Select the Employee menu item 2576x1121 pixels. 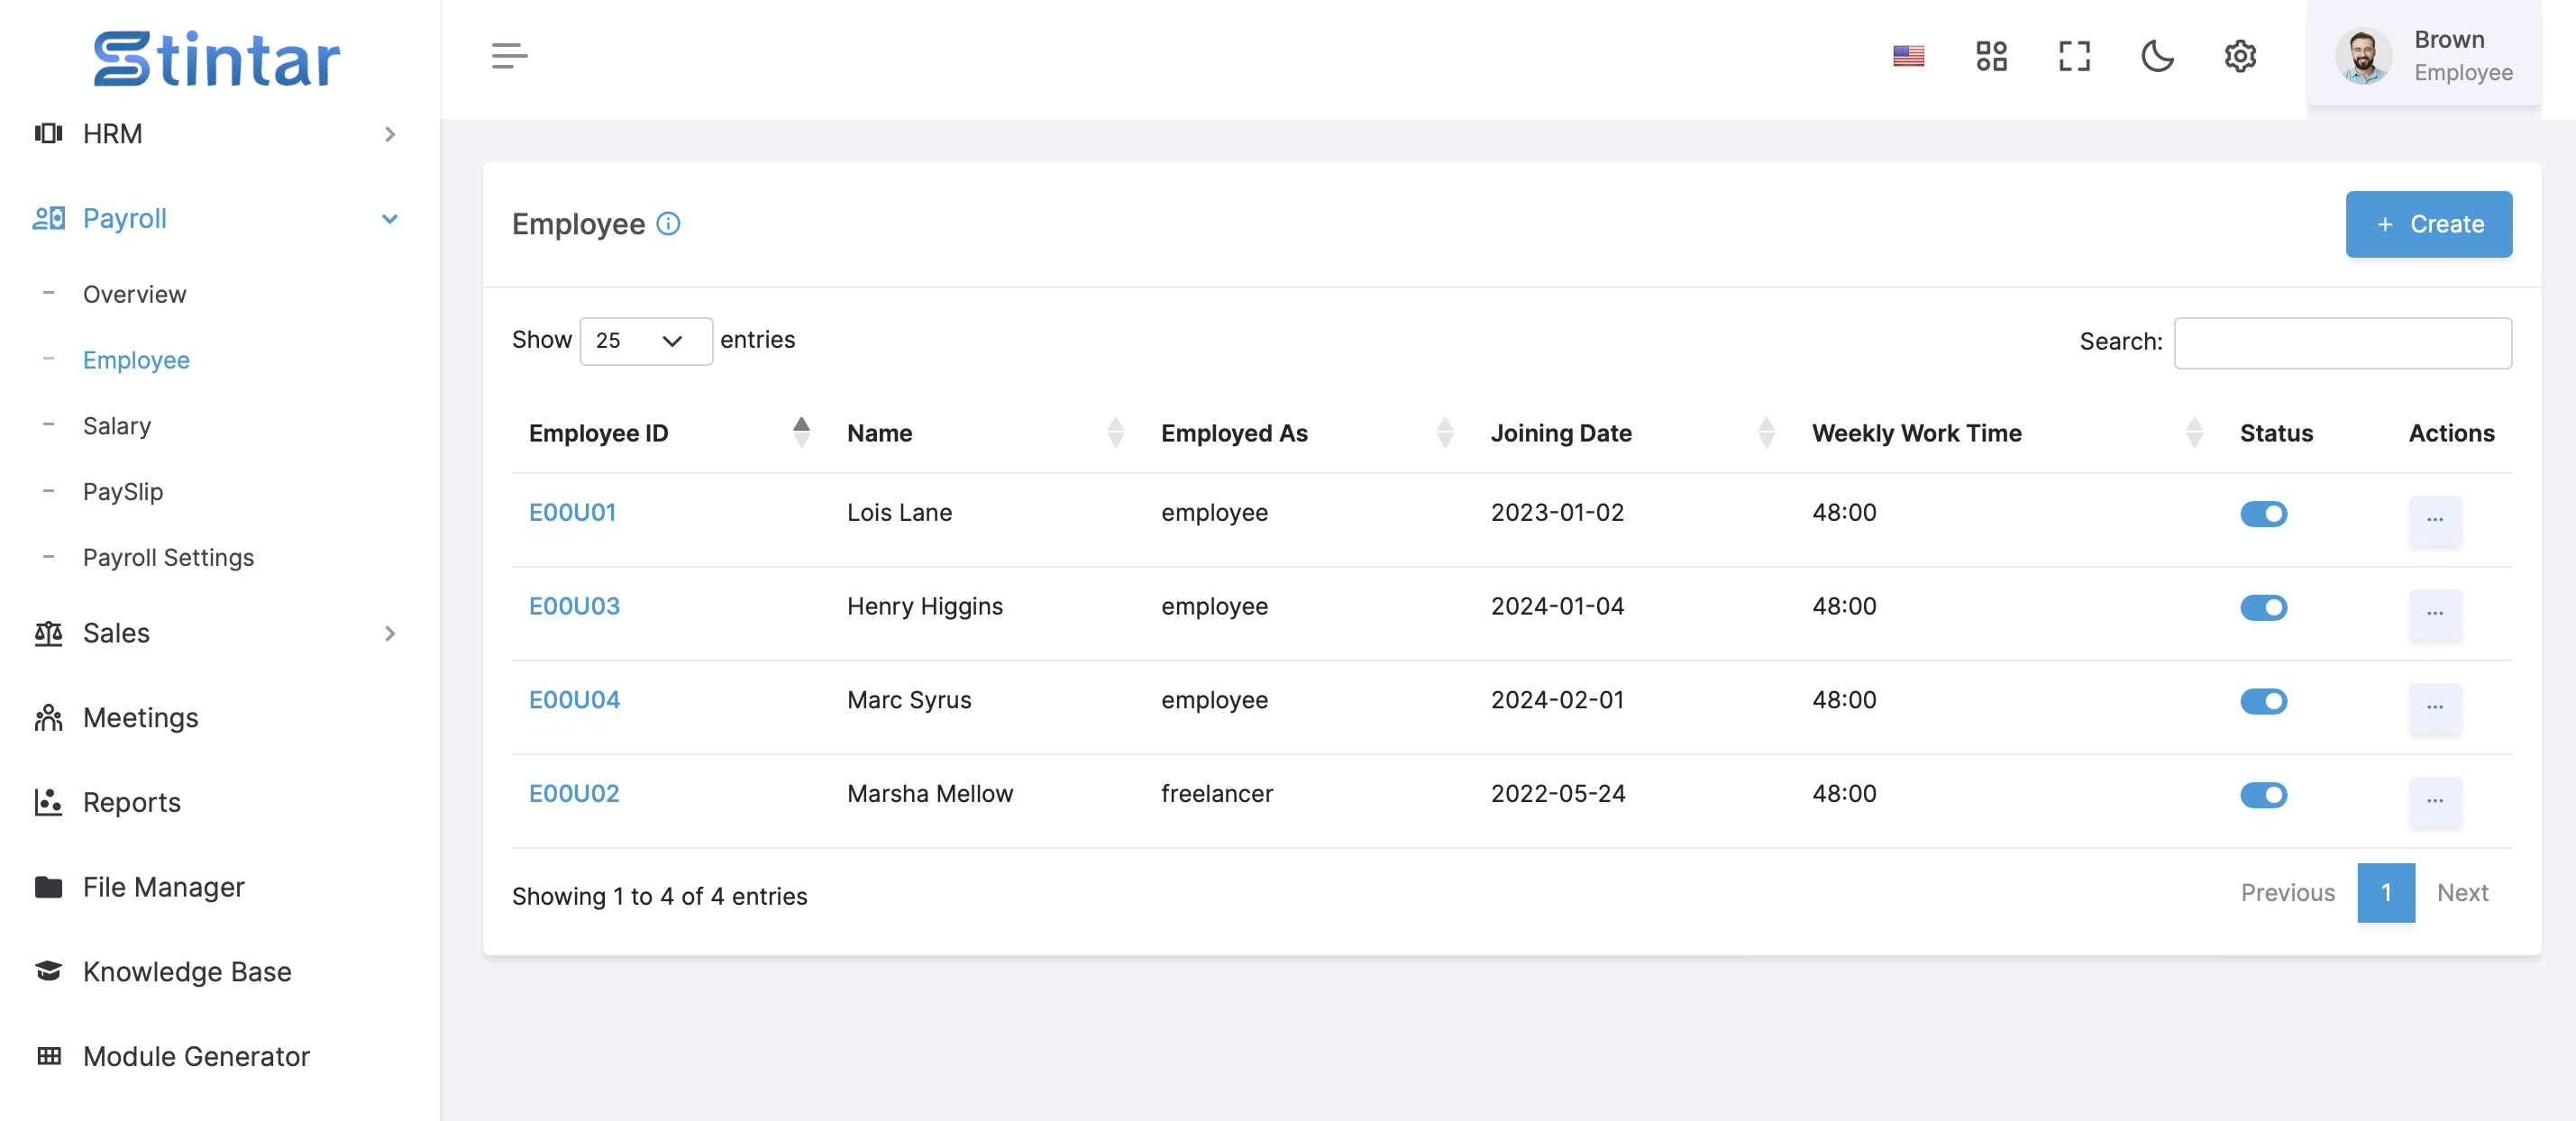point(138,358)
